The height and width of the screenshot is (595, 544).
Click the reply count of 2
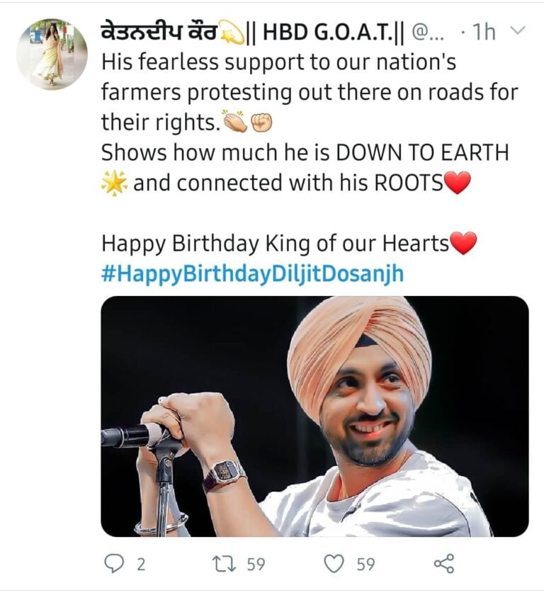click(140, 565)
